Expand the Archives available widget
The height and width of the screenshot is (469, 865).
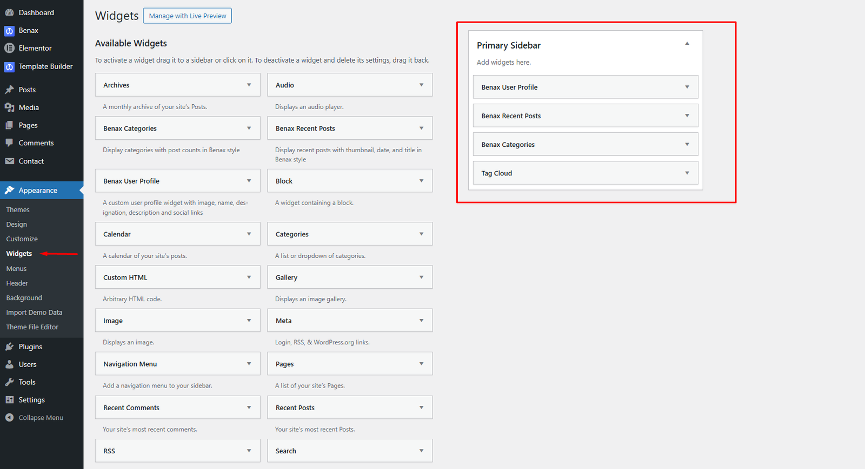tap(249, 85)
